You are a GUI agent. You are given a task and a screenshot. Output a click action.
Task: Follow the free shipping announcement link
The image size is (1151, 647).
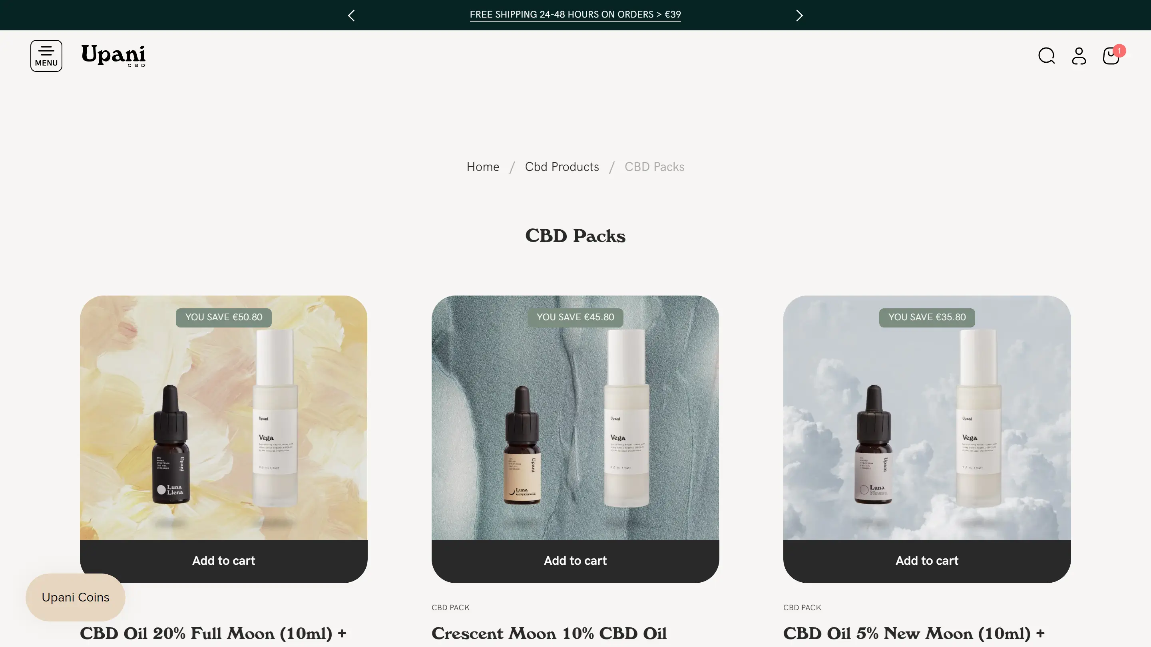(x=575, y=15)
